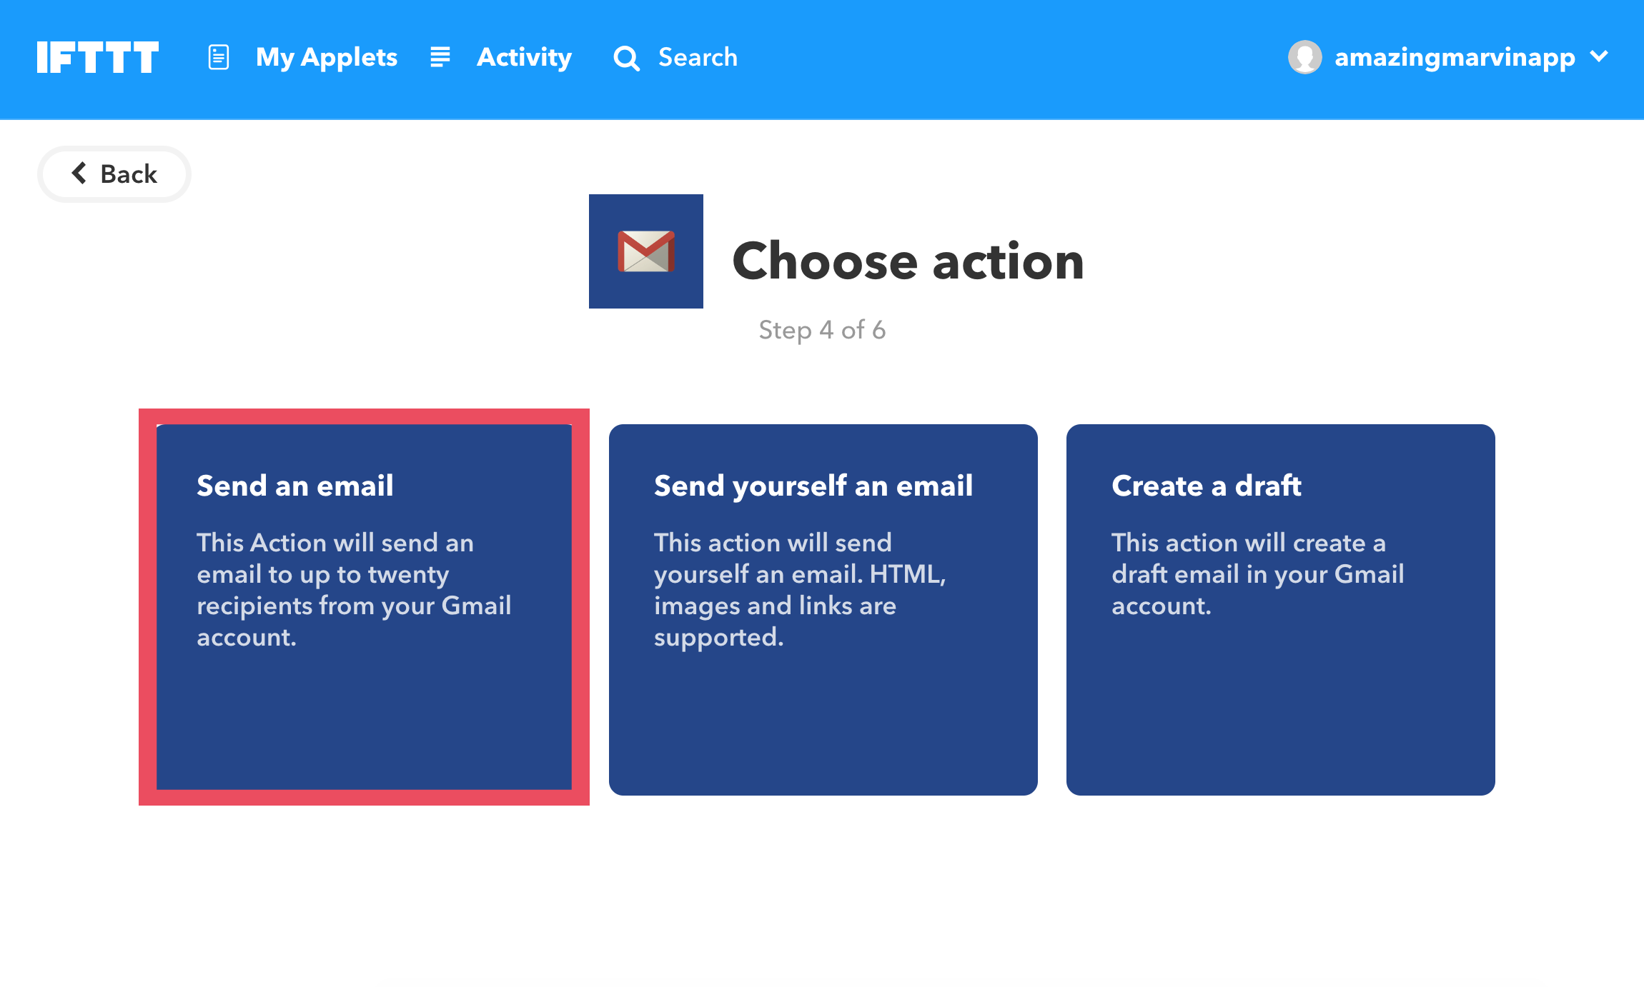Click the Choose action heading
Viewport: 1644px width, 987px height.
pyautogui.click(x=908, y=261)
